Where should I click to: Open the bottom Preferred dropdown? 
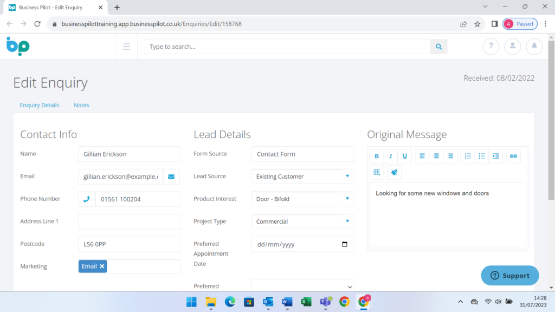point(302,286)
